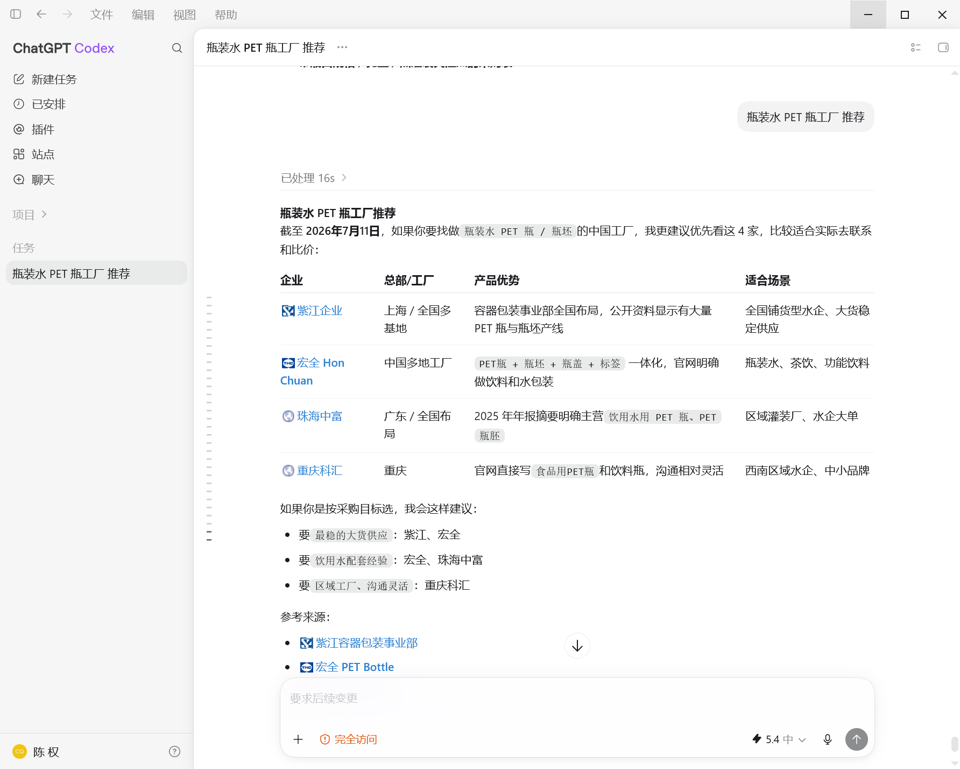Expand 已处理 16s details
Screen dimensions: 960x769
[x=314, y=178]
